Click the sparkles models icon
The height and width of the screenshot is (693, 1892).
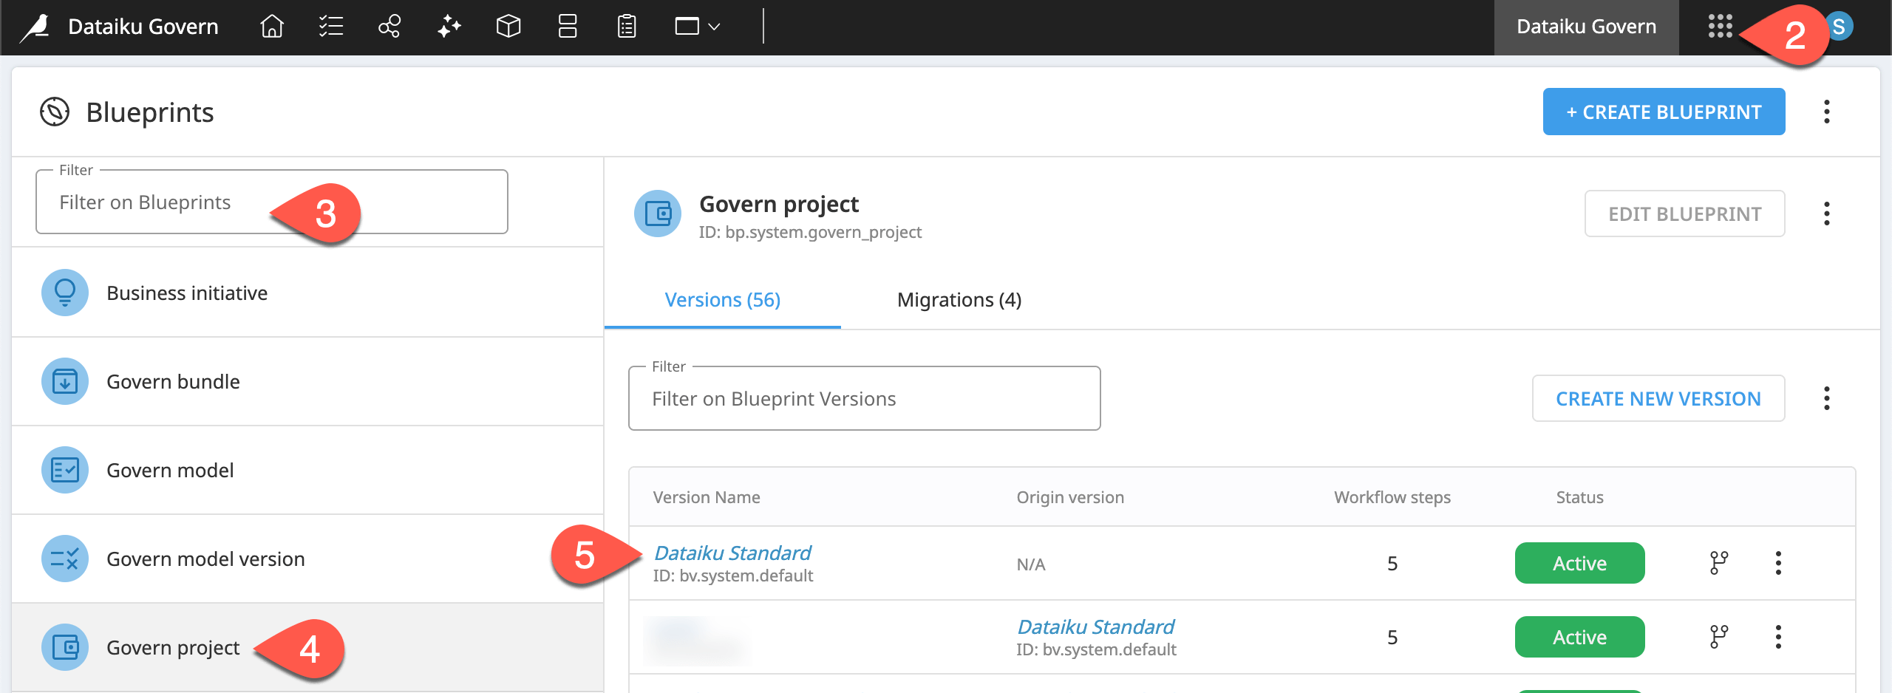(x=449, y=27)
